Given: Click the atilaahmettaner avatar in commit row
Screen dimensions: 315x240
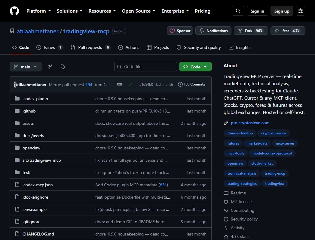Looking at the screenshot, I should click(x=15, y=84).
